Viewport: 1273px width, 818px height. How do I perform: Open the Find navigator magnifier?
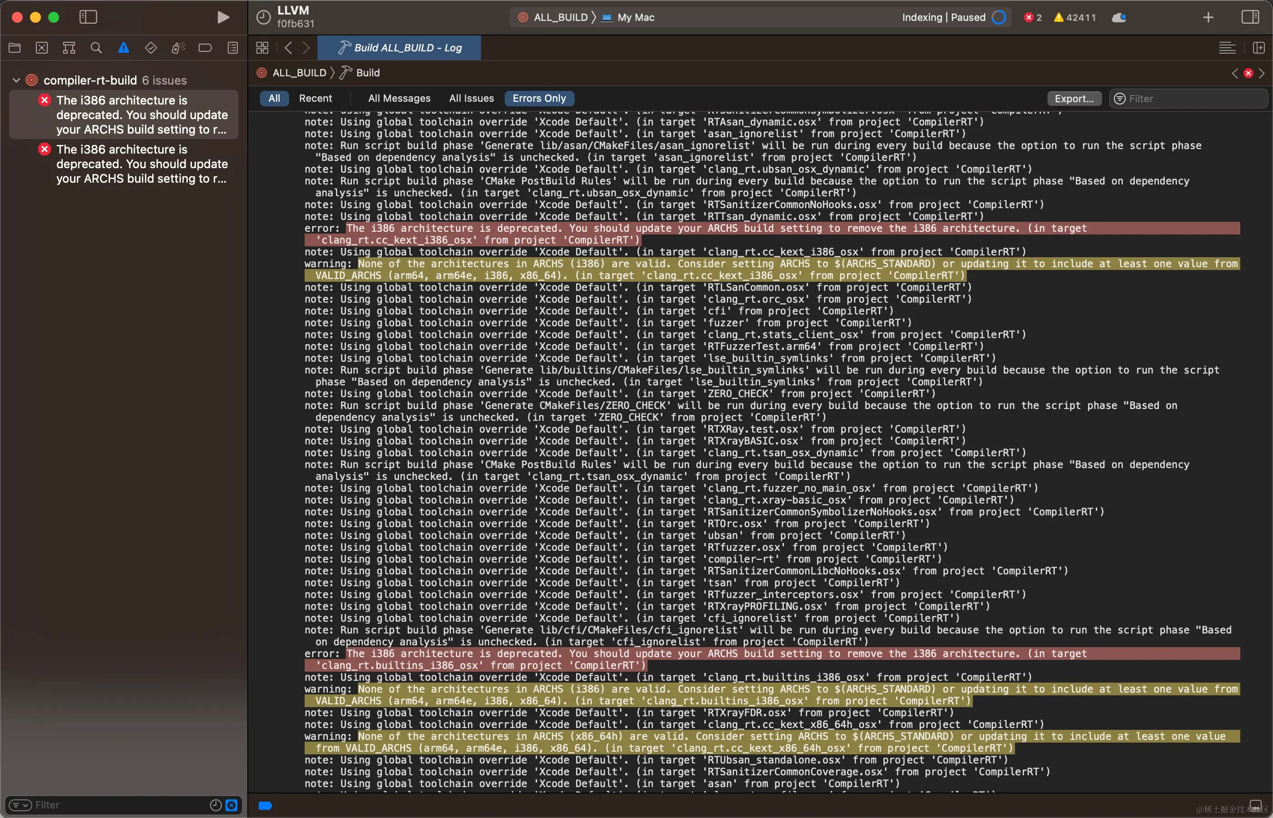(x=96, y=48)
